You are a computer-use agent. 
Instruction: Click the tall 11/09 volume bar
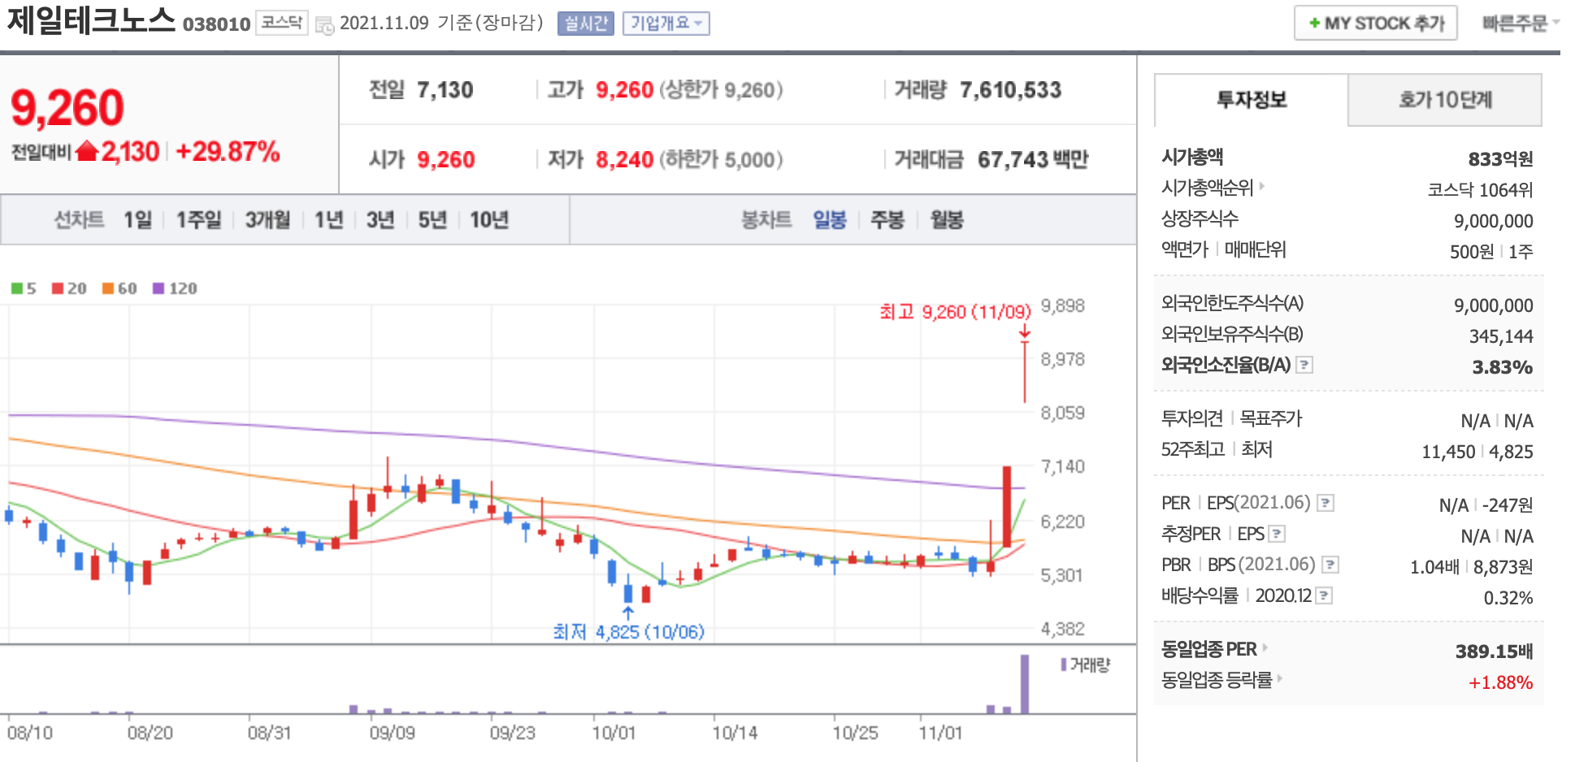1025,684
